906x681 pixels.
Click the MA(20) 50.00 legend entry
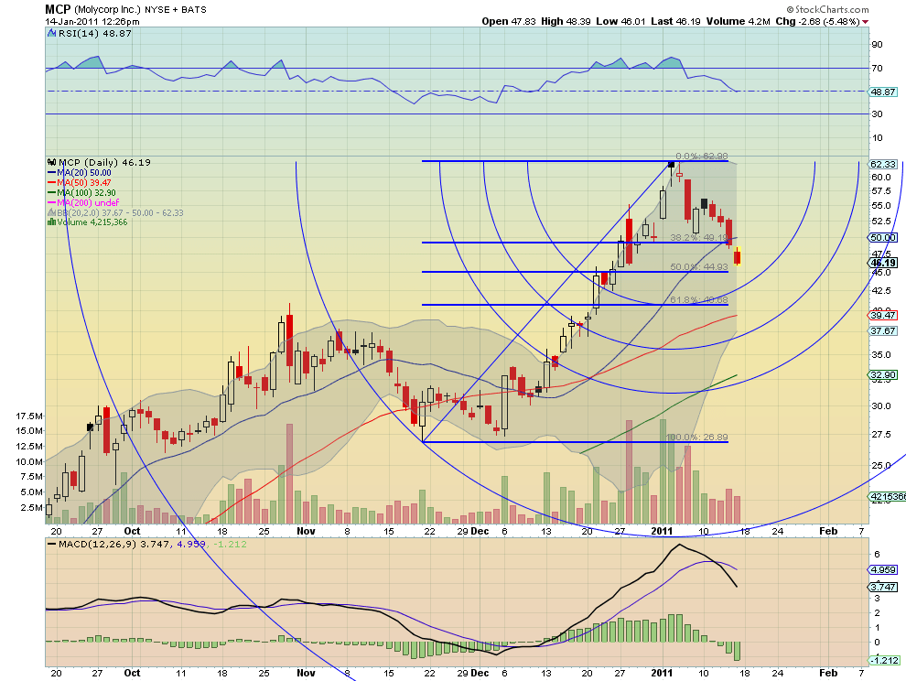(84, 173)
